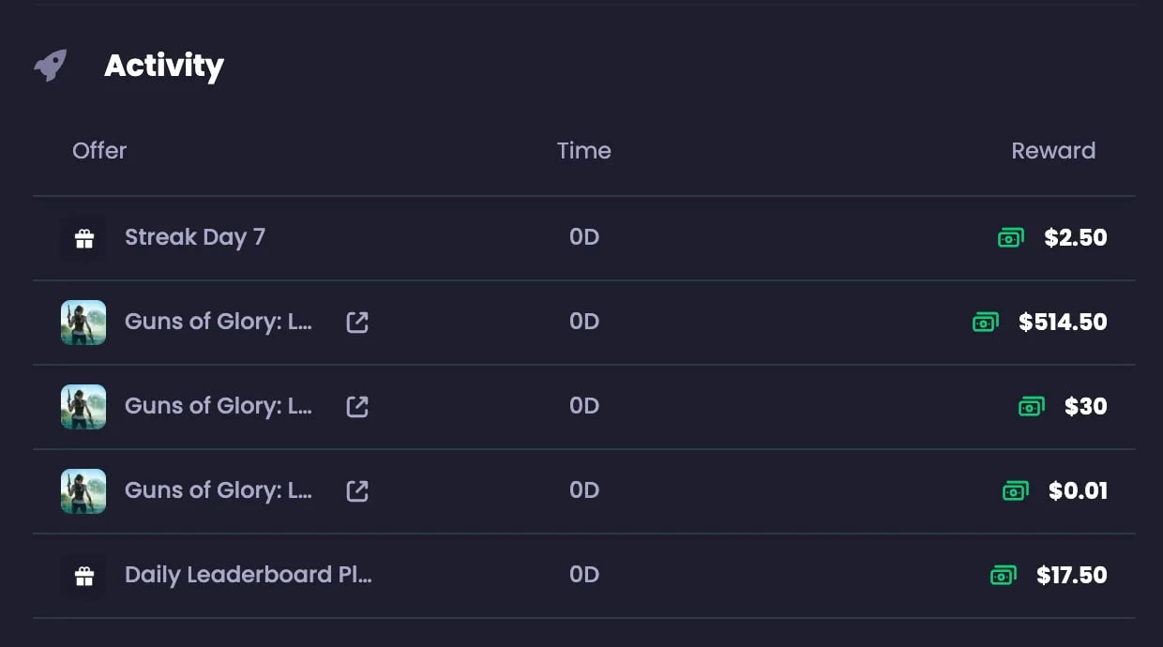Click the gift icon for Daily Leaderboard row
The width and height of the screenshot is (1163, 647).
click(83, 576)
